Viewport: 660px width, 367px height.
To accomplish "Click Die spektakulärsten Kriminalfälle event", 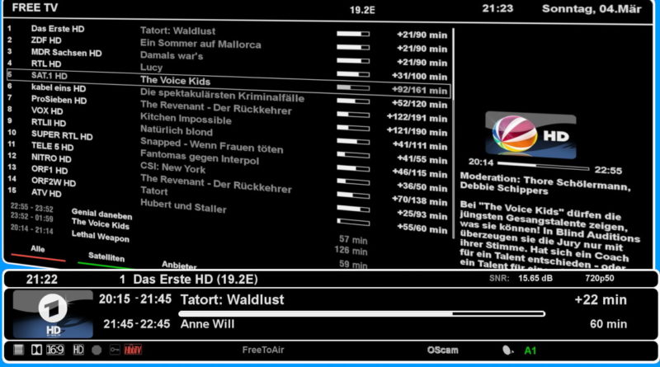I will pos(222,95).
